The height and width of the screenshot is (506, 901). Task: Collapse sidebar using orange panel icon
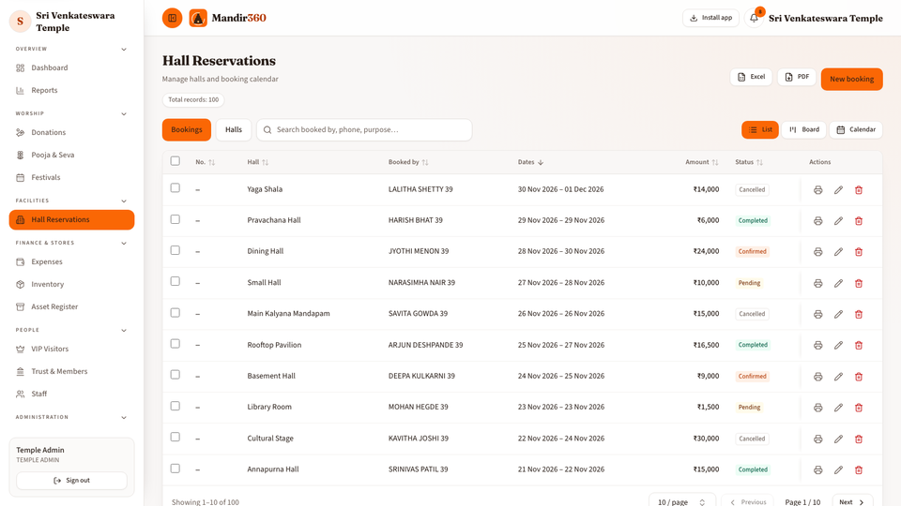[x=172, y=18]
